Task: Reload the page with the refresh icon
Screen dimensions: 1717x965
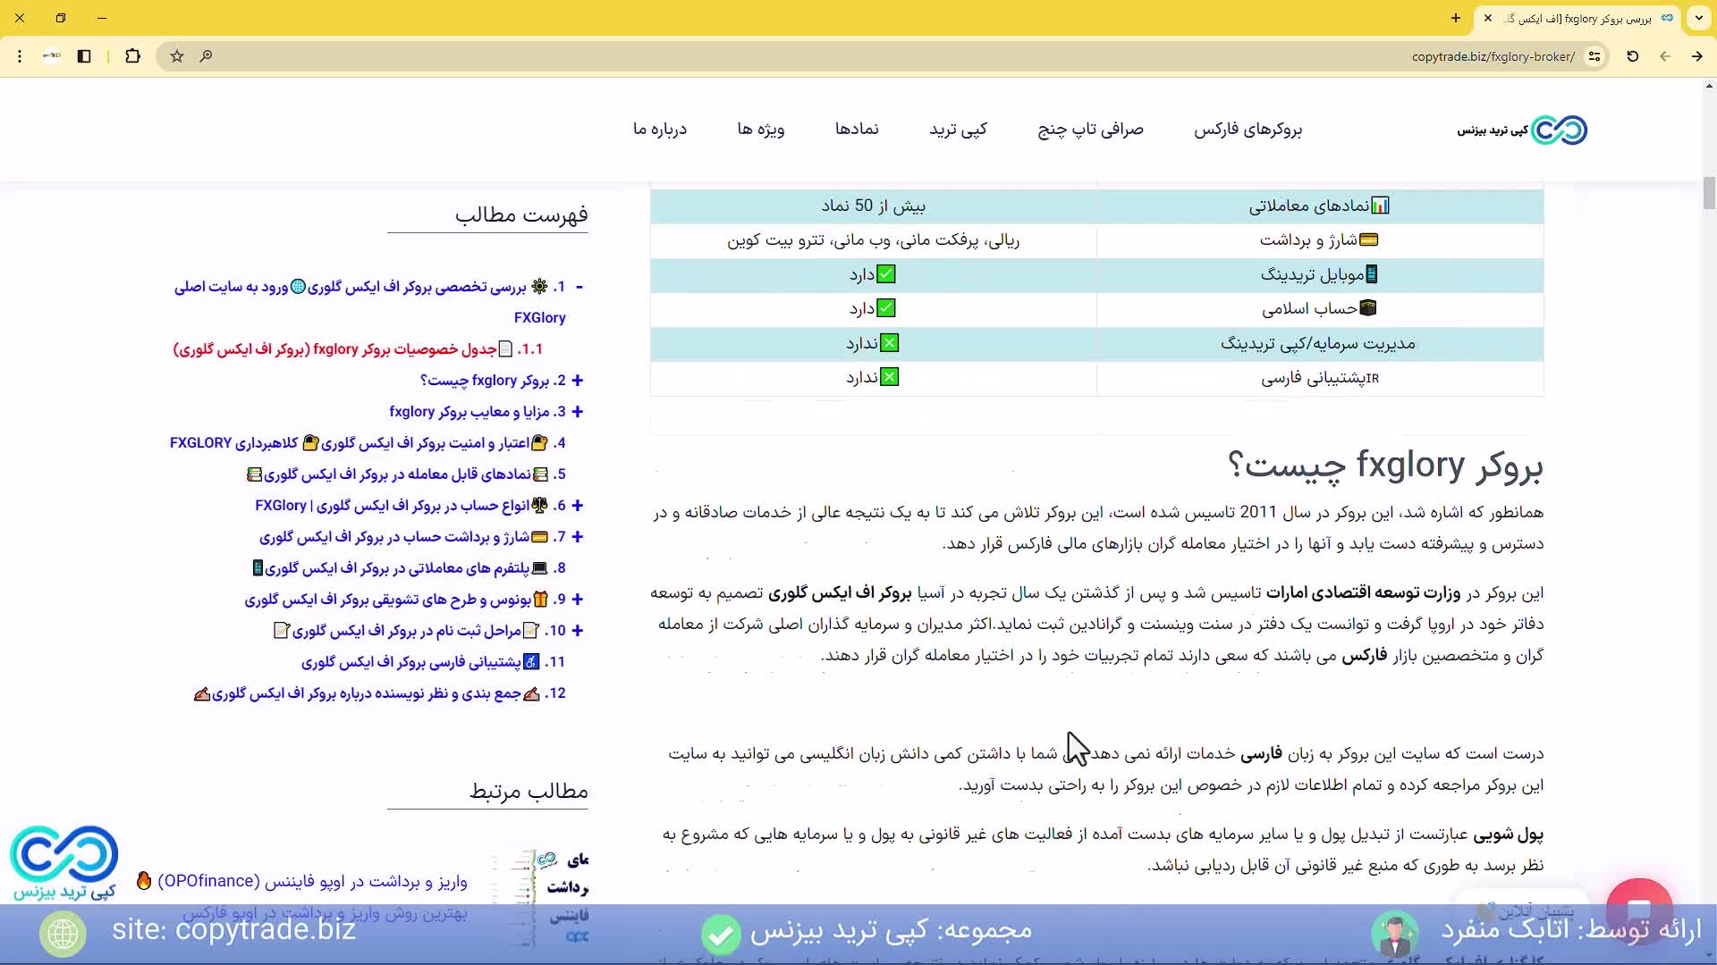Action: tap(1632, 56)
